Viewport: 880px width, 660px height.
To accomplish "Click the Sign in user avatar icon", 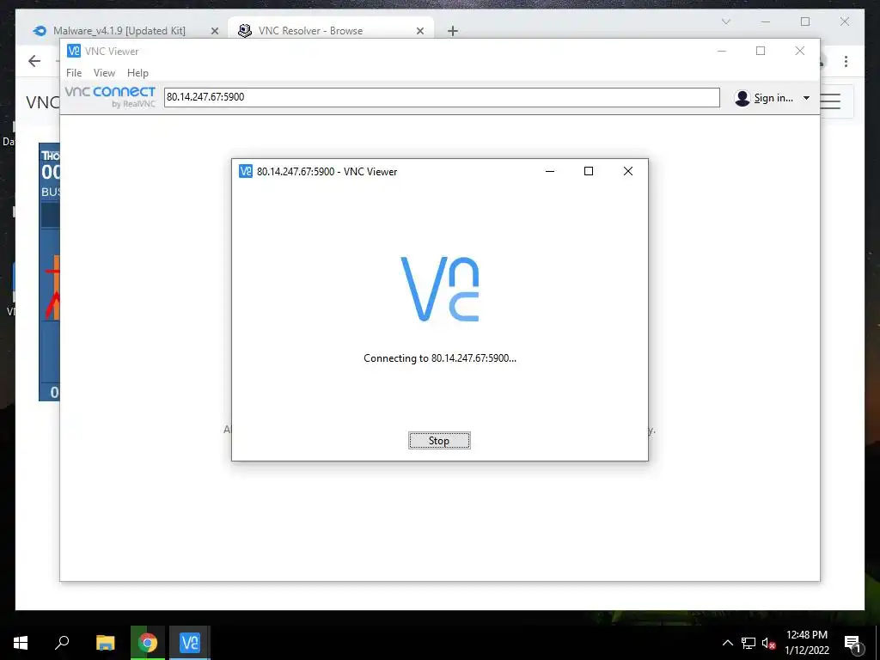I will (742, 98).
